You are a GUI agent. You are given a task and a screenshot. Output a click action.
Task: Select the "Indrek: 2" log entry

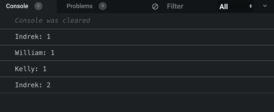[33, 85]
